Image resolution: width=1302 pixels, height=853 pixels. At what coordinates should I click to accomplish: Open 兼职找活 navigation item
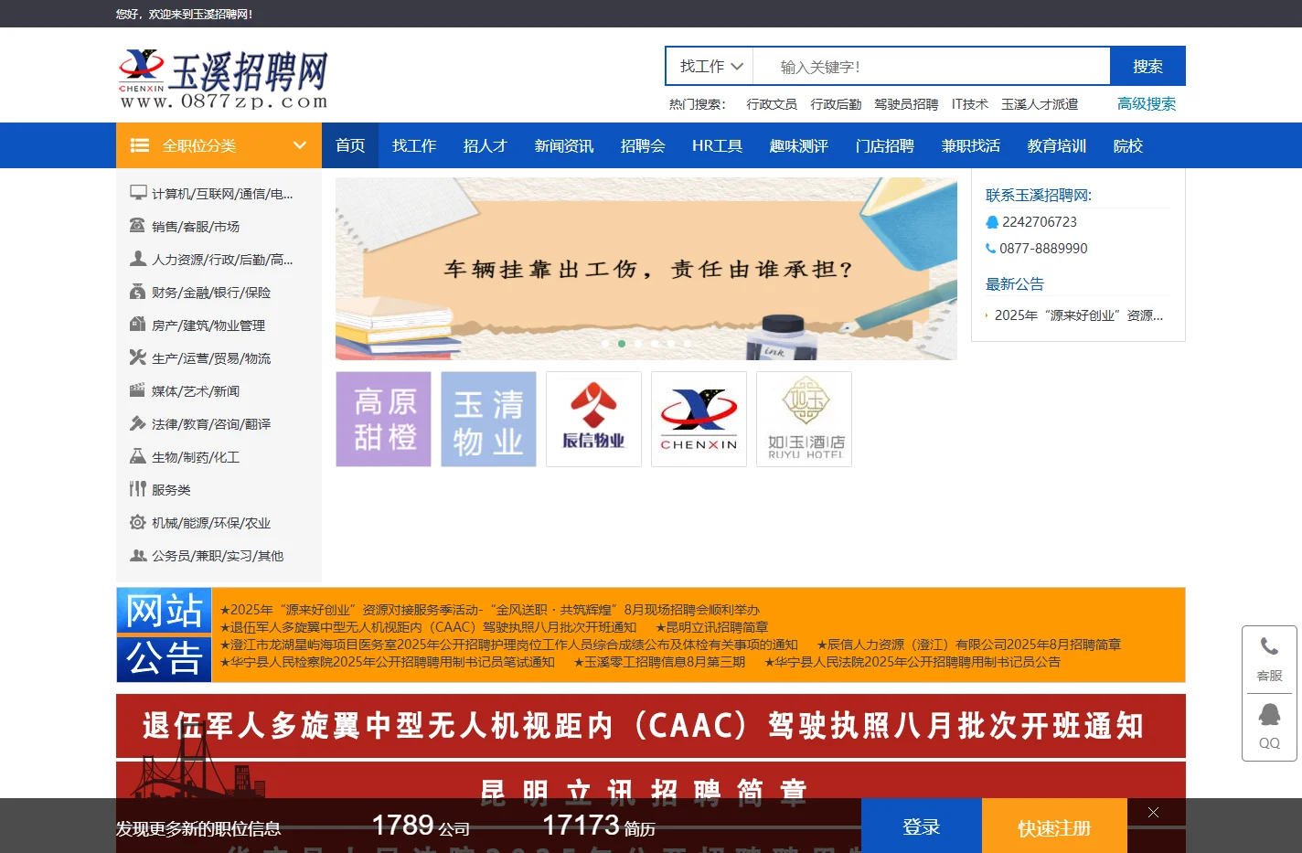click(971, 145)
